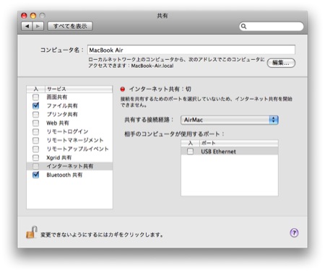The image size is (325, 272).
Task: Click the ポート column header
Action: tap(239, 143)
